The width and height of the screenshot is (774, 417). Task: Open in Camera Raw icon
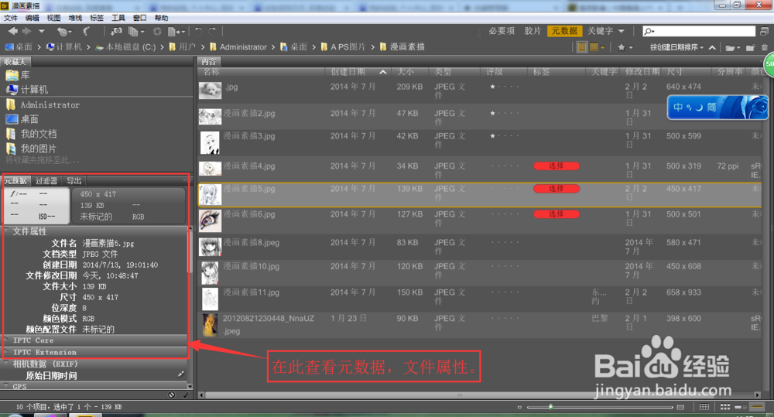tap(157, 32)
